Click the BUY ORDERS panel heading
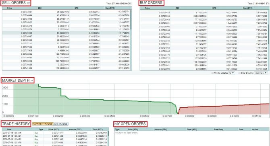 pyautogui.click(x=151, y=3)
